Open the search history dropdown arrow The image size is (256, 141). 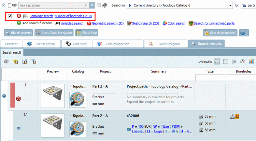coord(92,5)
